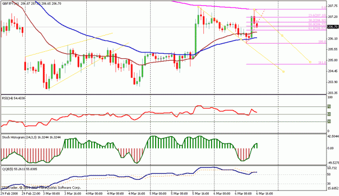This screenshot has width=339, height=196.
Task: Click the 5 Mar 00:00 time label
Action: click(x=158, y=194)
